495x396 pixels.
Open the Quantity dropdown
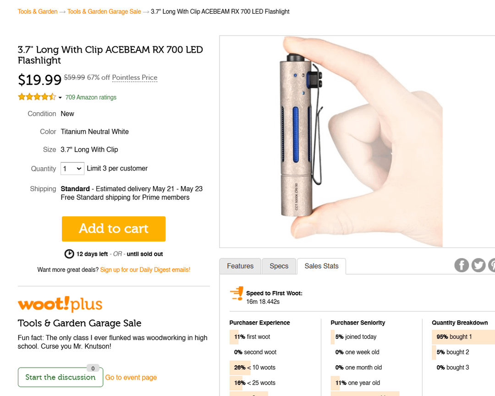pos(72,169)
